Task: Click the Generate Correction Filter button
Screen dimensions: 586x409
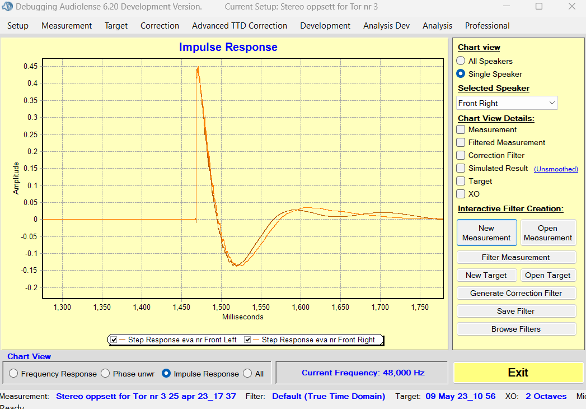Action: 516,294
